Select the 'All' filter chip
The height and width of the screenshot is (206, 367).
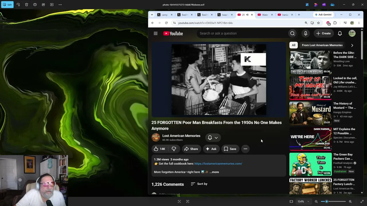pos(294,45)
